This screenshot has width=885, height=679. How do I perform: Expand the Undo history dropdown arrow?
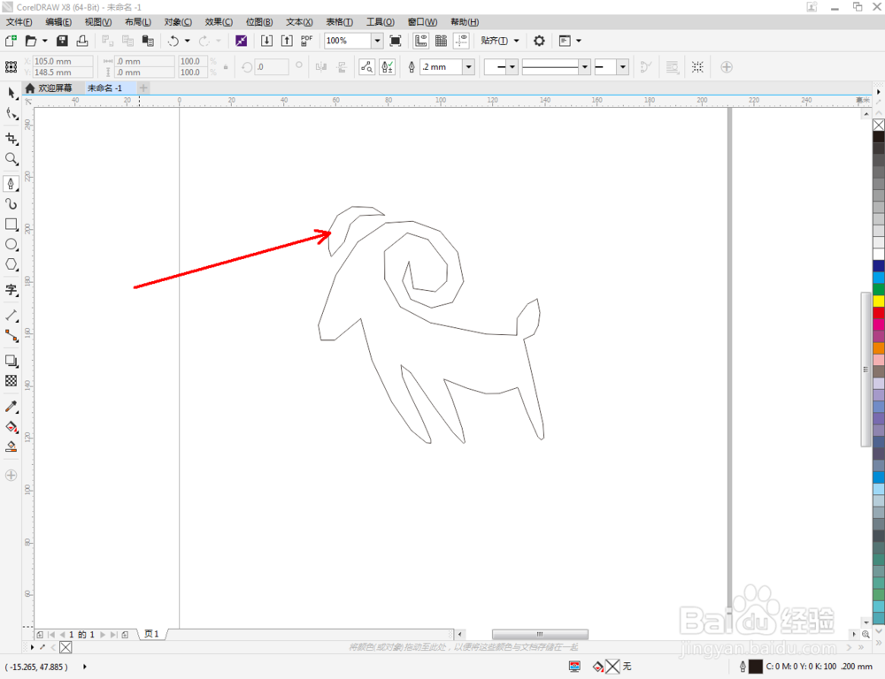tap(188, 41)
